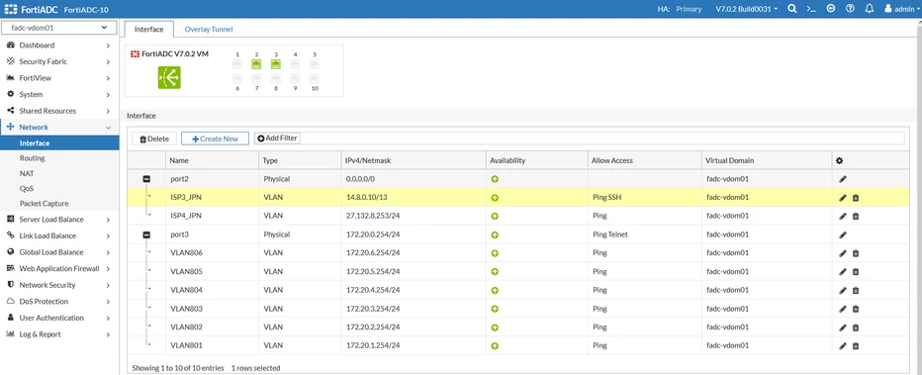The width and height of the screenshot is (922, 375).
Task: Delete VLAN801 using its trash icon
Action: (x=856, y=345)
